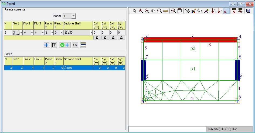Screen dimensions: 255x133
Task: Select wall row 3 in Pareti list
Action: (65, 68)
